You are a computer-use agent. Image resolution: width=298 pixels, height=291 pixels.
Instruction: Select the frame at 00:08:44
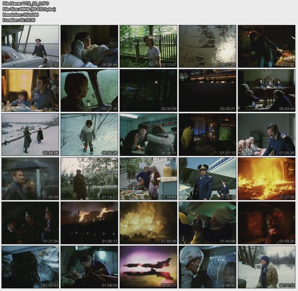click(x=89, y=46)
